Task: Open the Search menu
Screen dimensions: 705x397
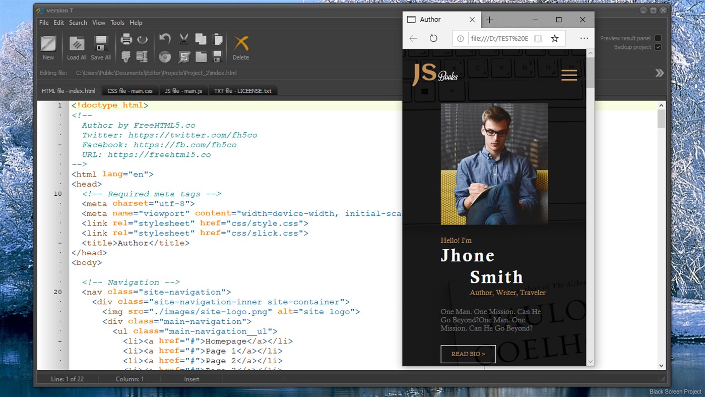Action: pyautogui.click(x=78, y=23)
